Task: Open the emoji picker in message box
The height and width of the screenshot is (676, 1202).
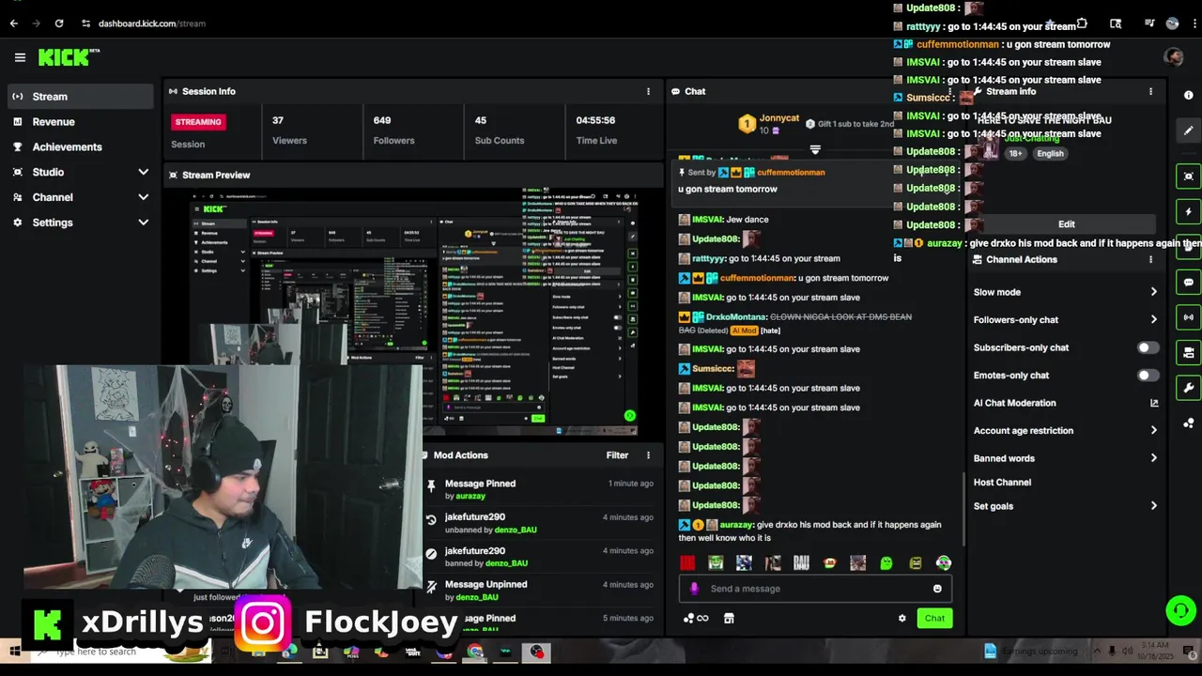Action: pyautogui.click(x=937, y=589)
